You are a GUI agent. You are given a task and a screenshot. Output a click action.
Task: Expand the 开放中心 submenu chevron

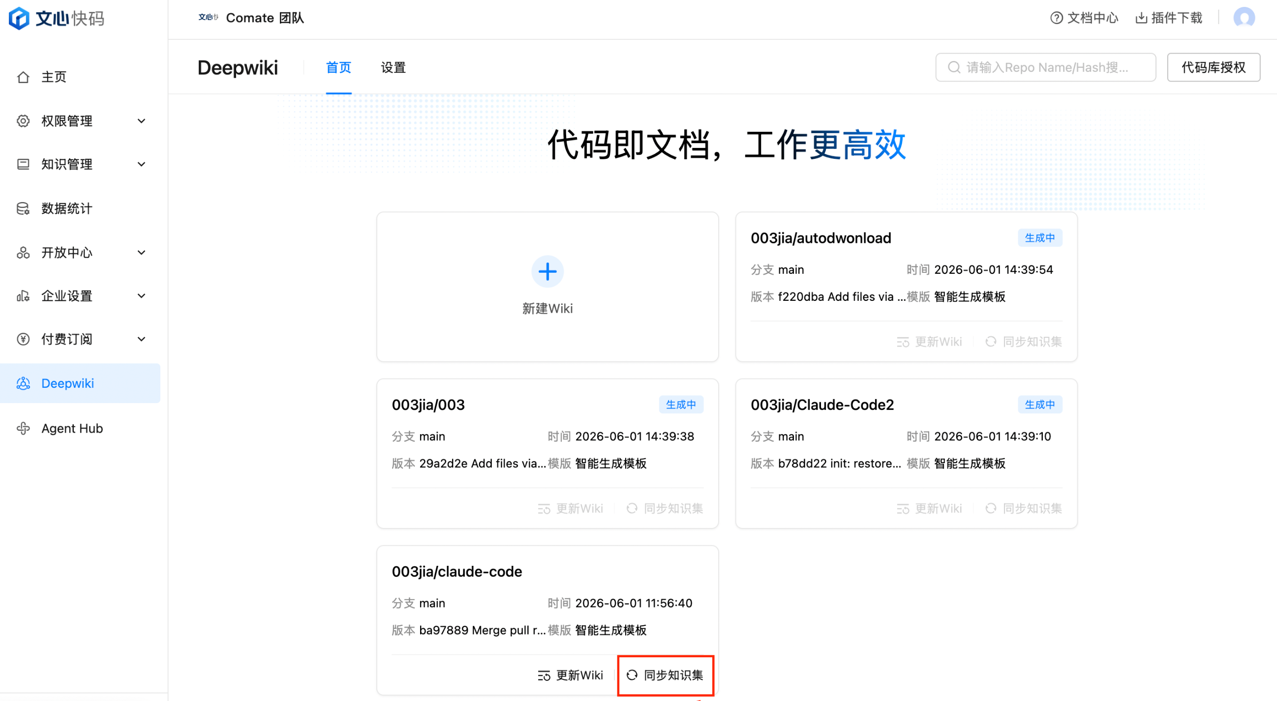coord(141,253)
